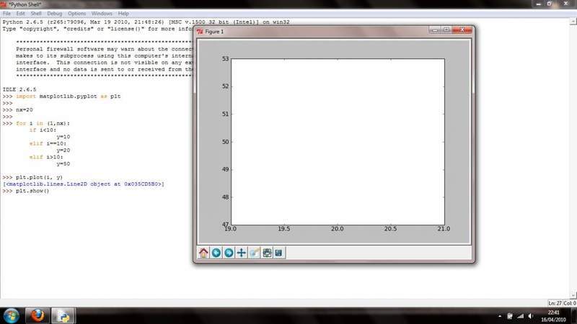Activate the Zoom to rectangle tool
577x324 pixels.
coord(254,253)
